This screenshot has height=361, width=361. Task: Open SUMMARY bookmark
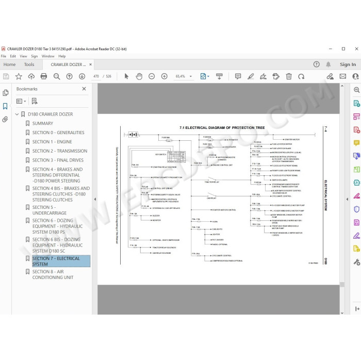pos(43,123)
